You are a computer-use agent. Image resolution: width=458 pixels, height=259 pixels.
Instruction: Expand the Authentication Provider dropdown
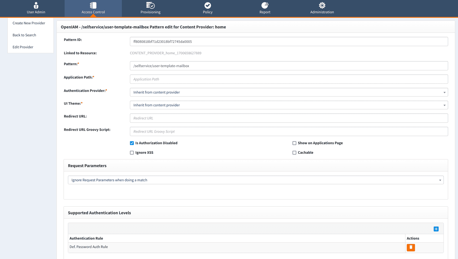289,92
